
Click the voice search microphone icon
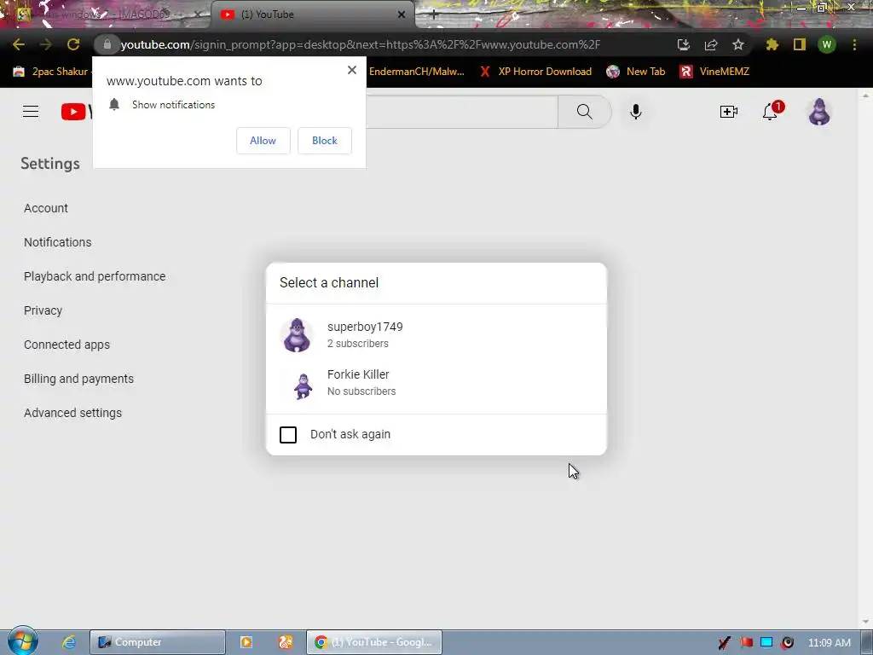636,112
